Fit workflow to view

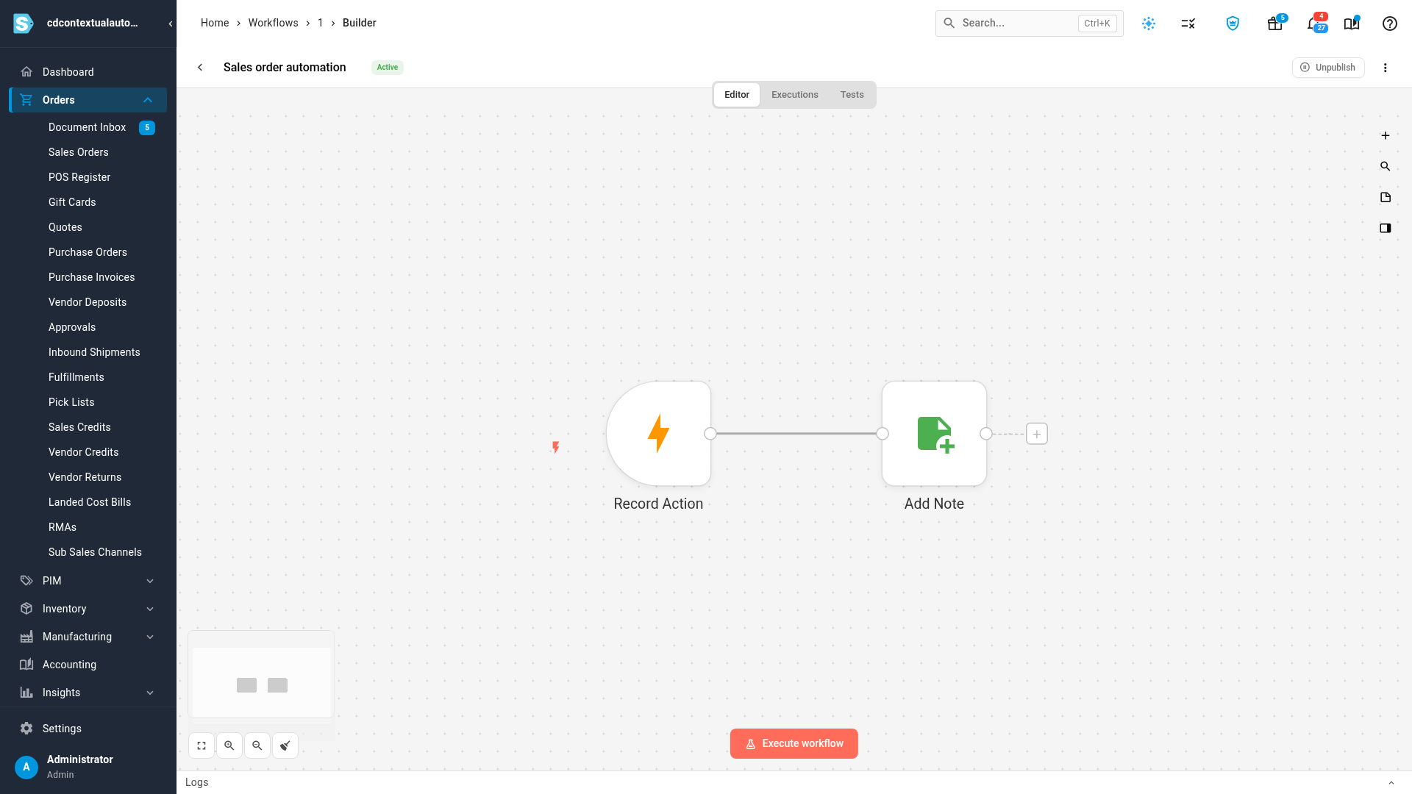202,745
